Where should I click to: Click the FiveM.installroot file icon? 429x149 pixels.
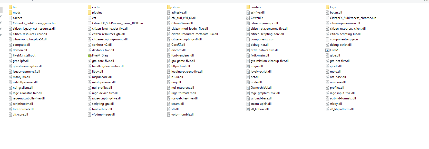(10, 55)
